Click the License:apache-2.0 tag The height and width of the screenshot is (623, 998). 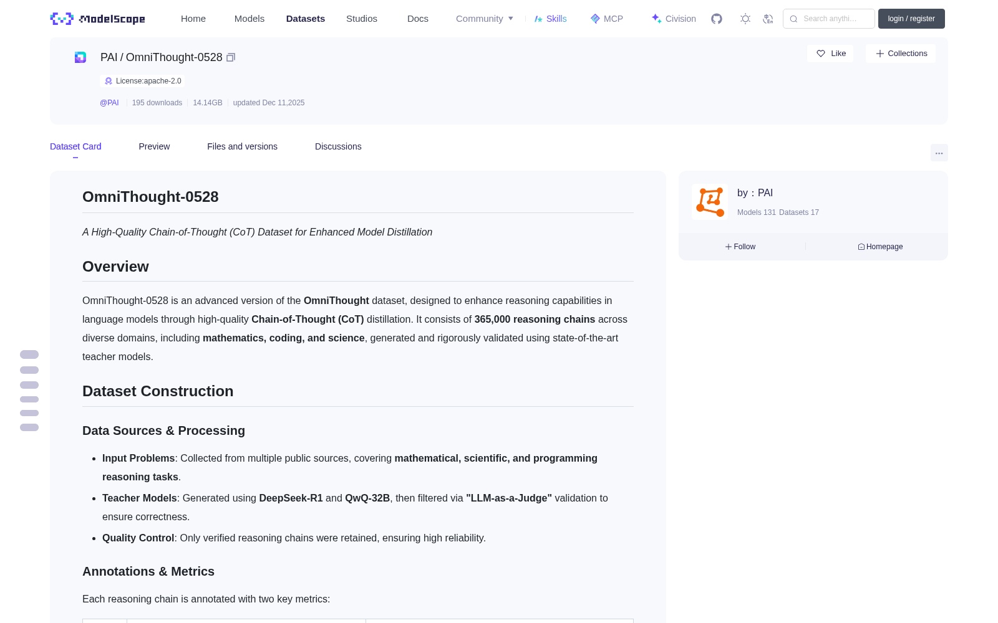click(x=142, y=81)
